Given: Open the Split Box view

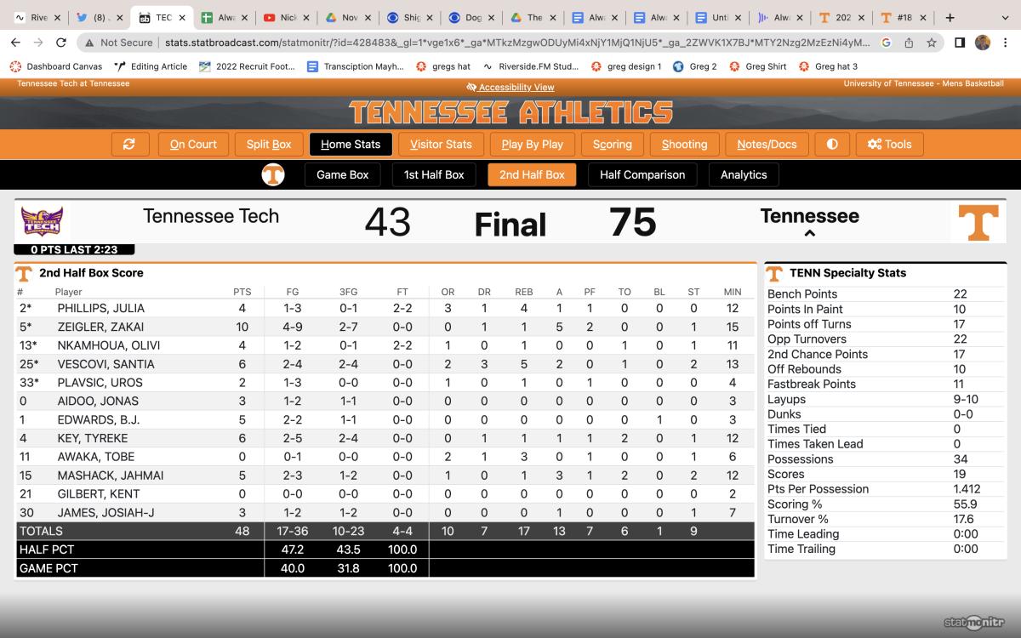Looking at the screenshot, I should click(x=269, y=144).
